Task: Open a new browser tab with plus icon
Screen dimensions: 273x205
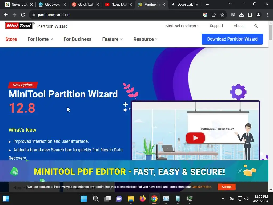Action: tap(207, 5)
